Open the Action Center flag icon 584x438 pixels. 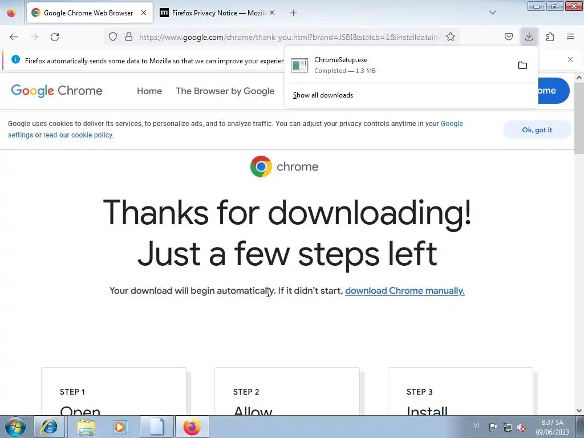[x=493, y=427]
